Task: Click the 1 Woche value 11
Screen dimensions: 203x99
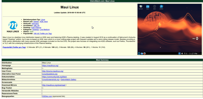Action: (x=99, y=47)
